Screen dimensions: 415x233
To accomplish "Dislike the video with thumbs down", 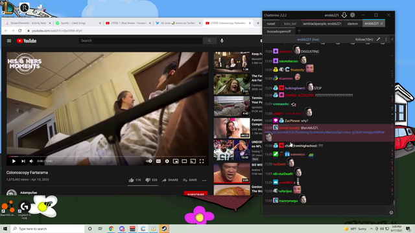I will (151, 180).
